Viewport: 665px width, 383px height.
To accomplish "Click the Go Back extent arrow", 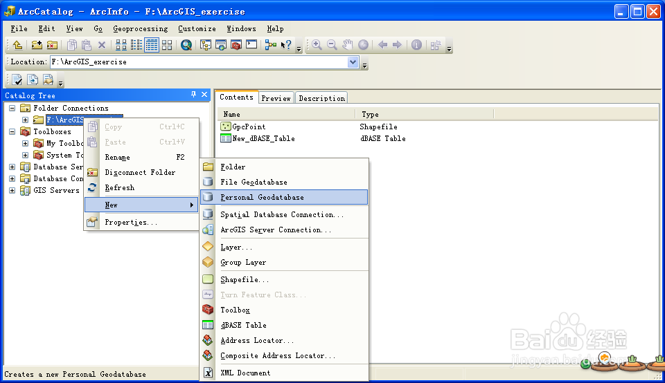I will [382, 45].
